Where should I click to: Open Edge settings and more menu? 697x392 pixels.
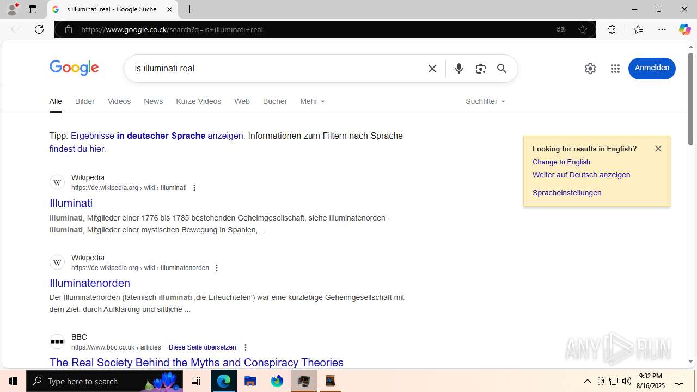(662, 29)
